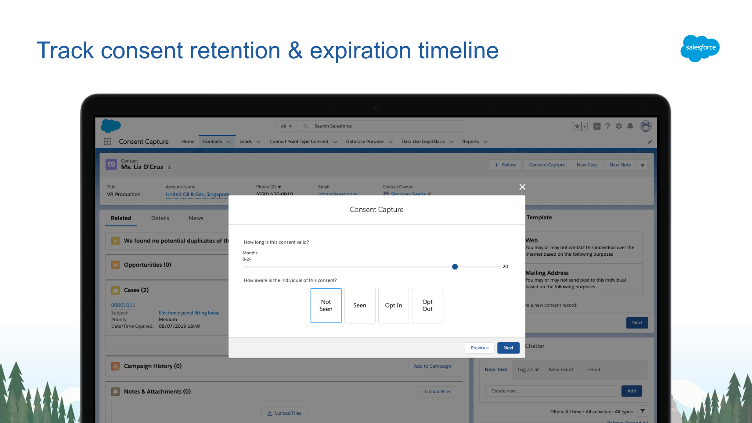The height and width of the screenshot is (423, 752).
Task: Open the Leads menu dropdown arrow
Action: tap(259, 141)
